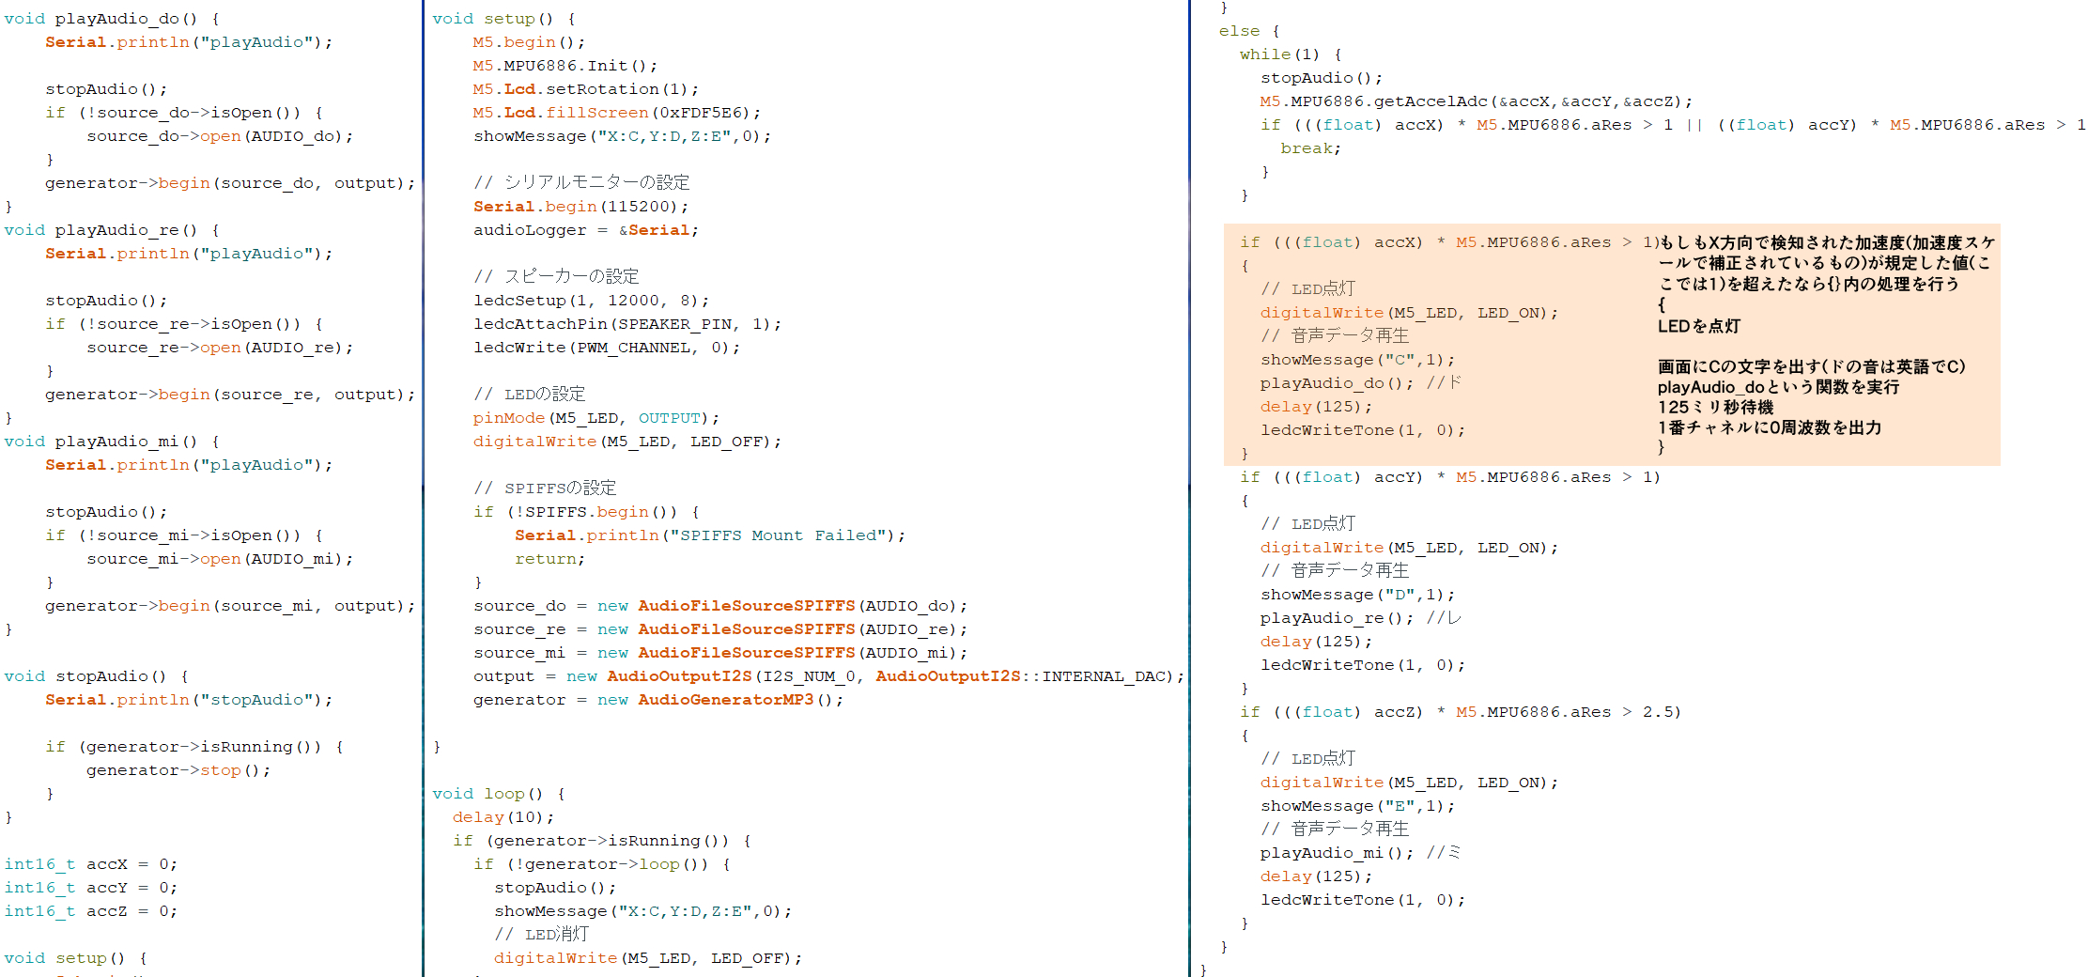Click the annotation "125ミリ秒待機"

click(x=1715, y=407)
